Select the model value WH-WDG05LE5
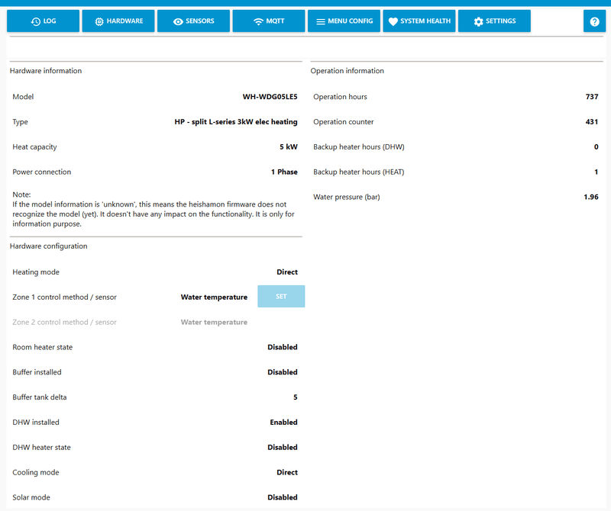Viewport: 611px width, 511px height. tap(270, 97)
